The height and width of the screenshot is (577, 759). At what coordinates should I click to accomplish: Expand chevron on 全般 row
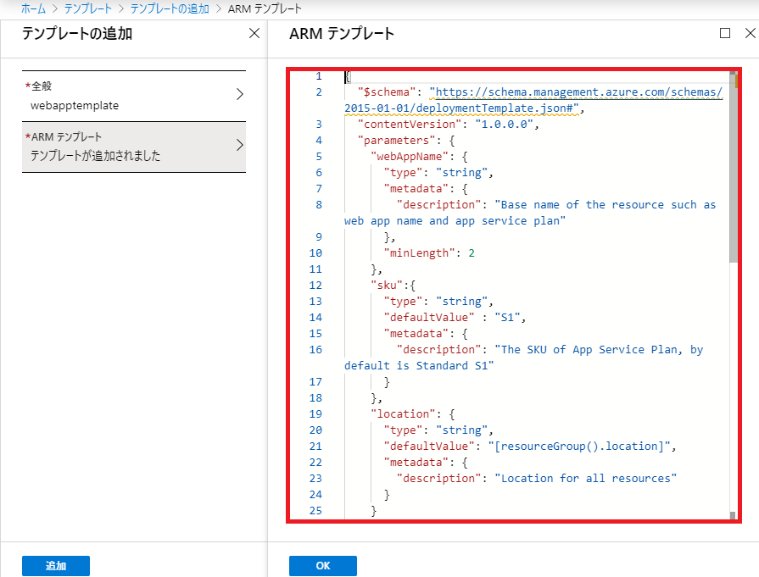pos(240,94)
